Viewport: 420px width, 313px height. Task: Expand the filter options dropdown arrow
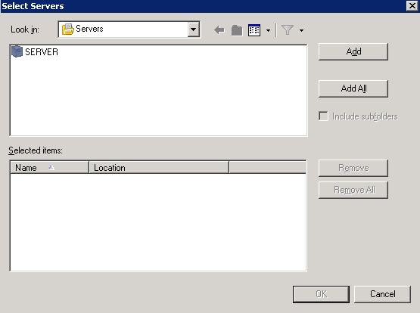pyautogui.click(x=301, y=30)
